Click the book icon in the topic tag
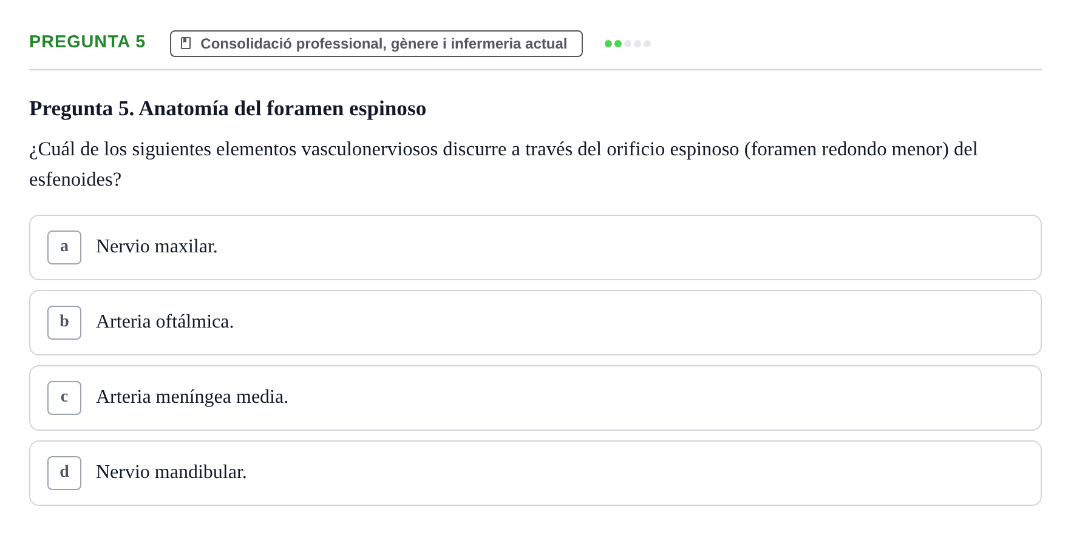 (186, 44)
